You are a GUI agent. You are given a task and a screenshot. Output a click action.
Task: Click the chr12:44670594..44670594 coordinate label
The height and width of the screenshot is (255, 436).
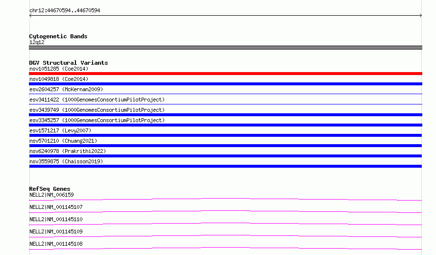coord(65,10)
